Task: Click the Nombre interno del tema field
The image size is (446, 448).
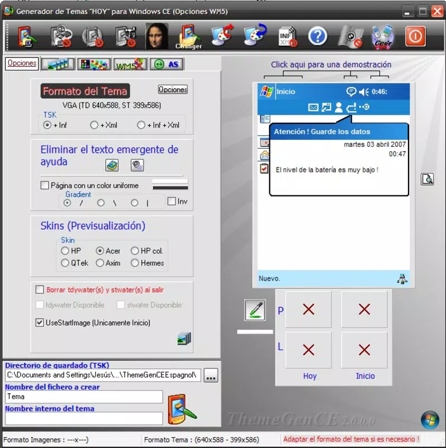Action: click(x=84, y=418)
